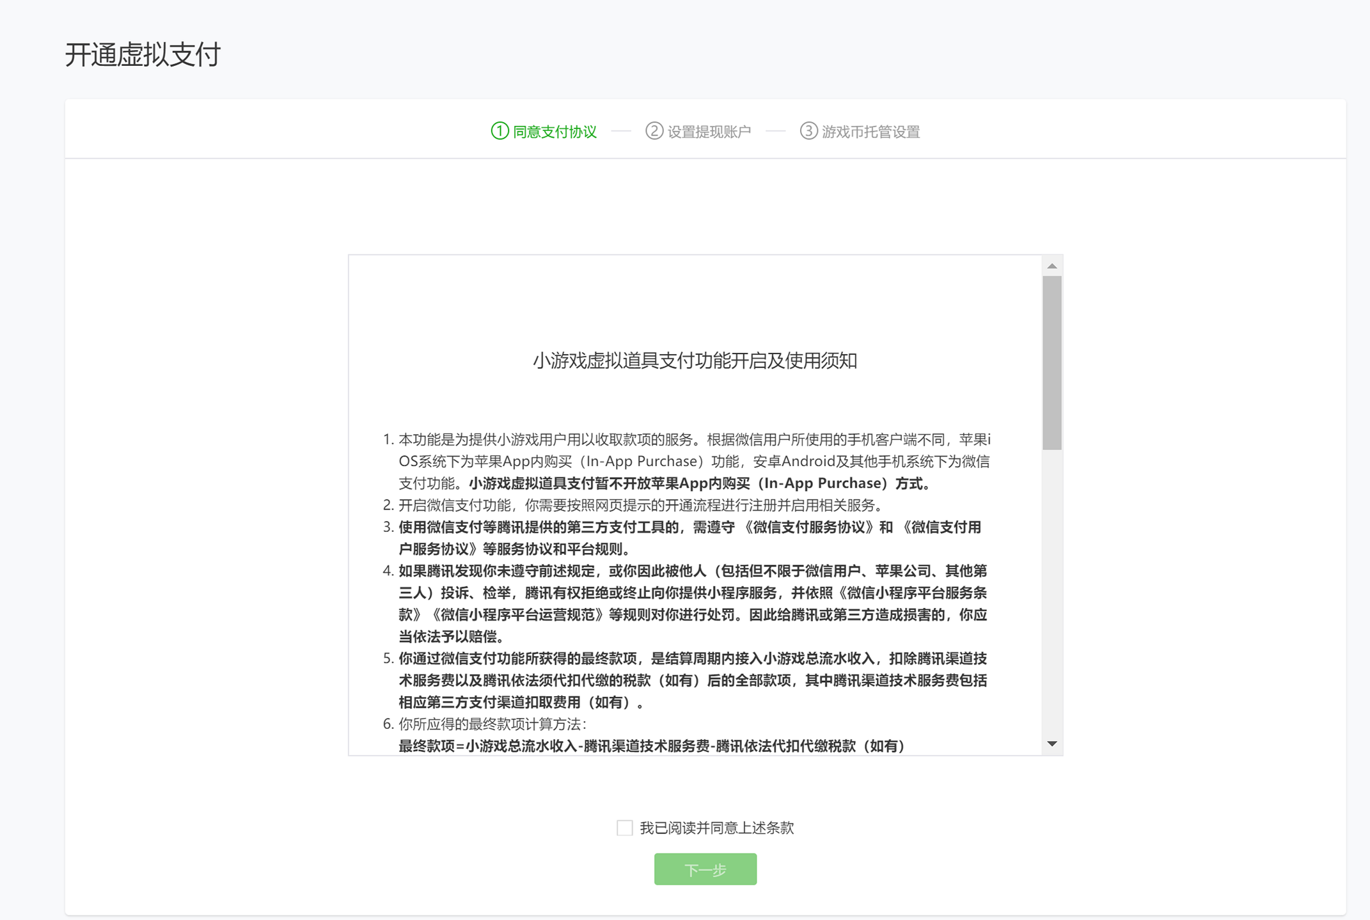This screenshot has width=1370, height=920.
Task: Click clause 6 最终款项 formula text
Action: [650, 746]
